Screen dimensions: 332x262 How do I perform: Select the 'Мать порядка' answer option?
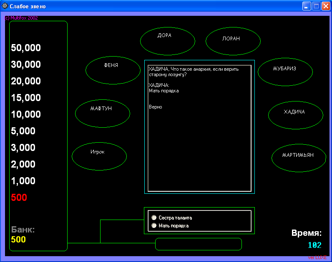[154, 226]
